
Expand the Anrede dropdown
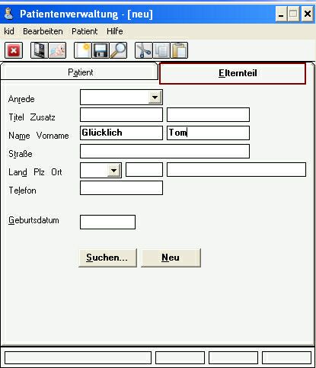[155, 97]
